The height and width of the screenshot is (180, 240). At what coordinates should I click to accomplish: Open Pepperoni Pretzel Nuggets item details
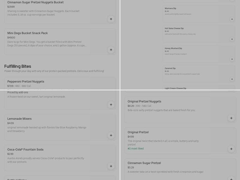tap(26, 82)
